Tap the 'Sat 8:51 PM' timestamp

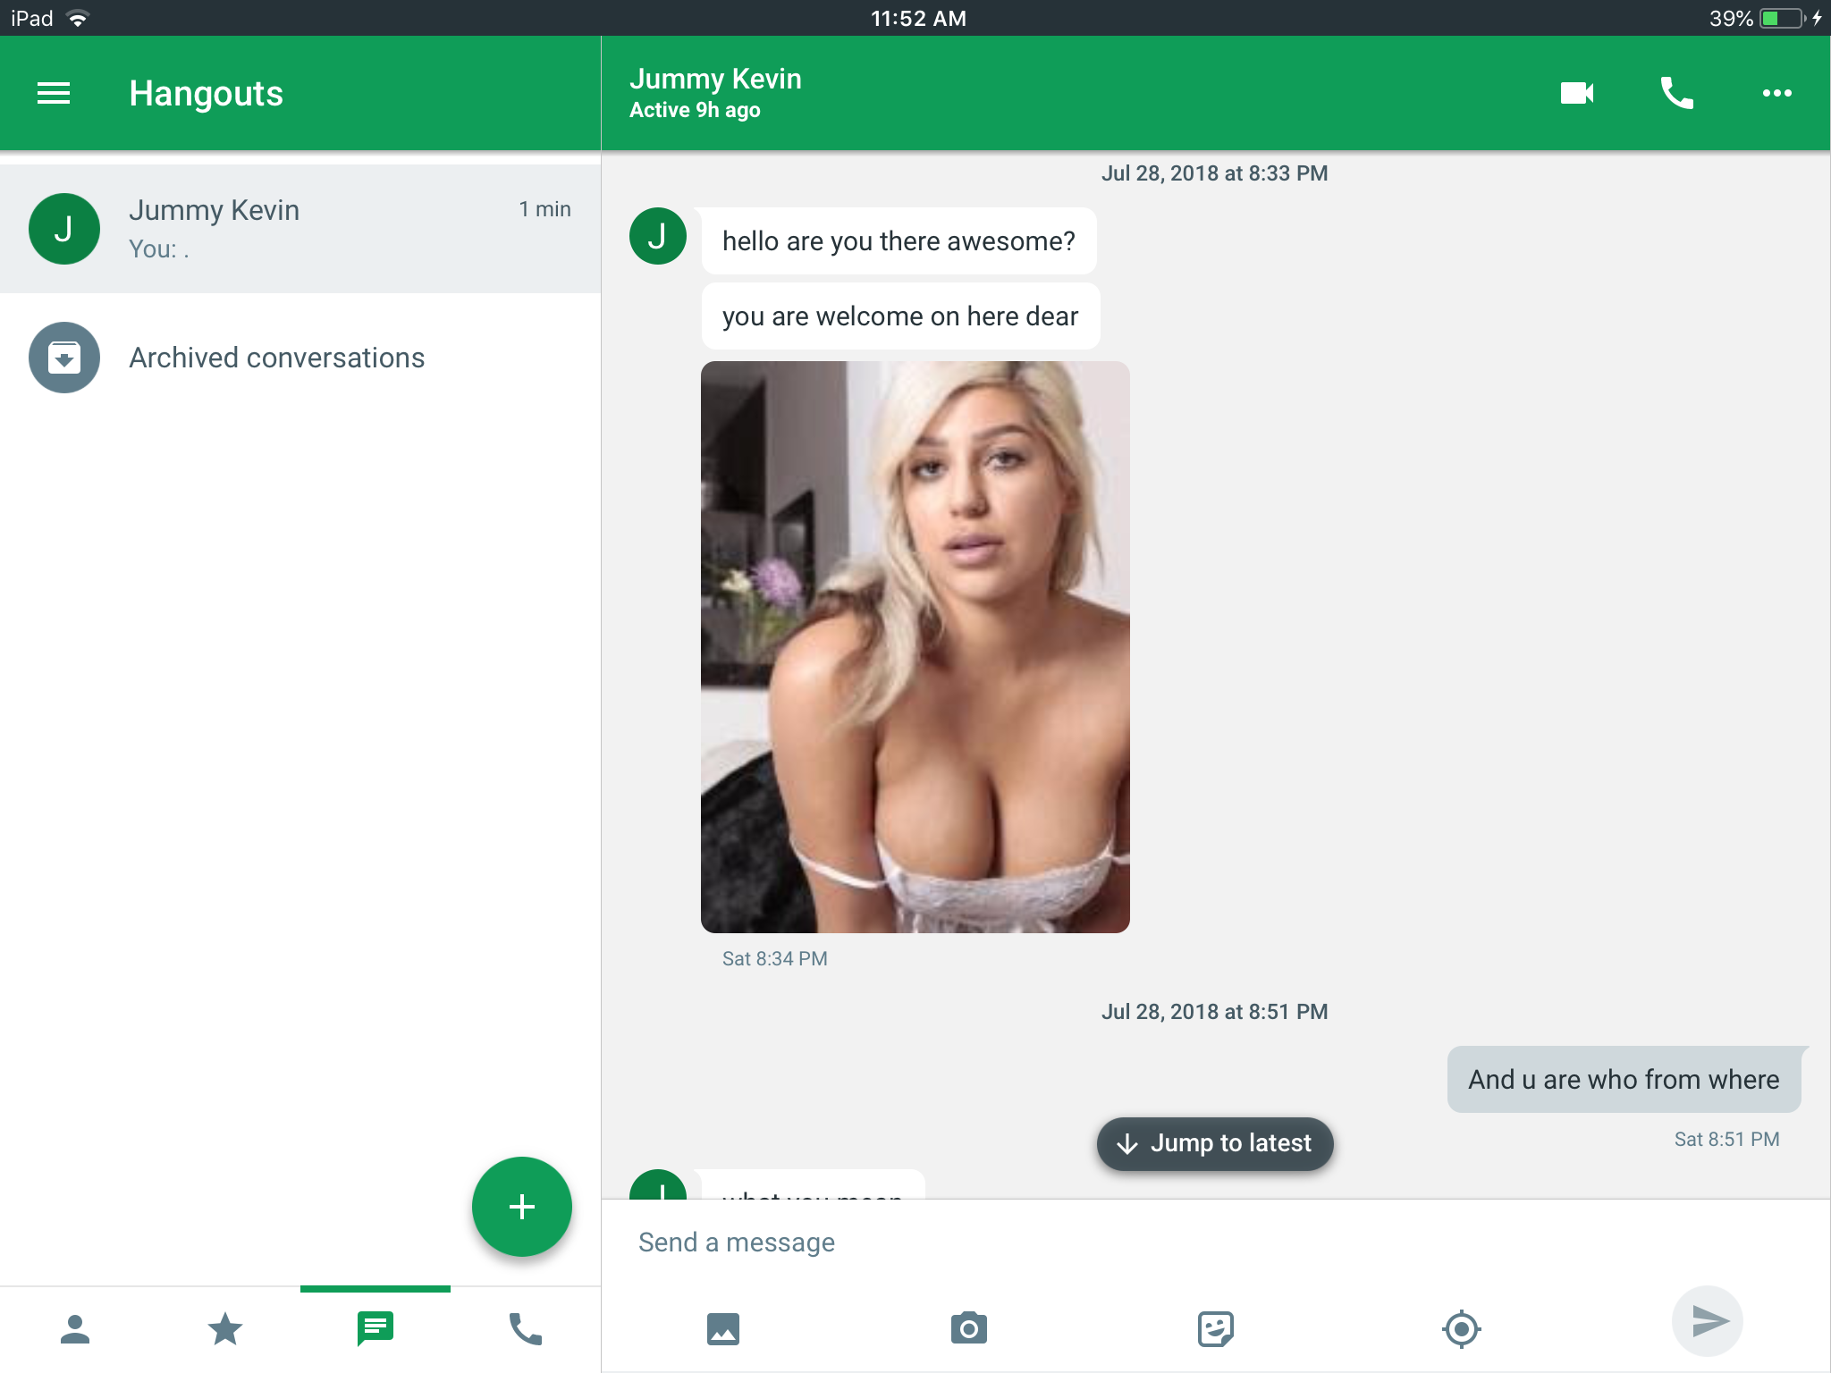[x=1727, y=1139]
